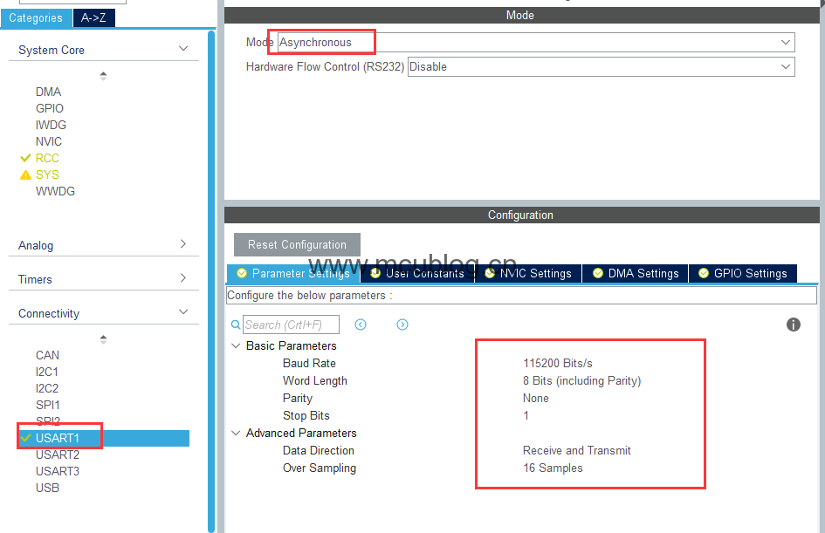Select USB under Connectivity
Viewport: 825px width, 533px height.
point(47,488)
